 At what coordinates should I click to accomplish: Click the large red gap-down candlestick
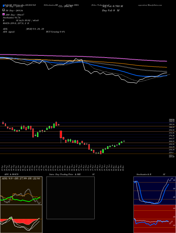[x=61, y=135]
